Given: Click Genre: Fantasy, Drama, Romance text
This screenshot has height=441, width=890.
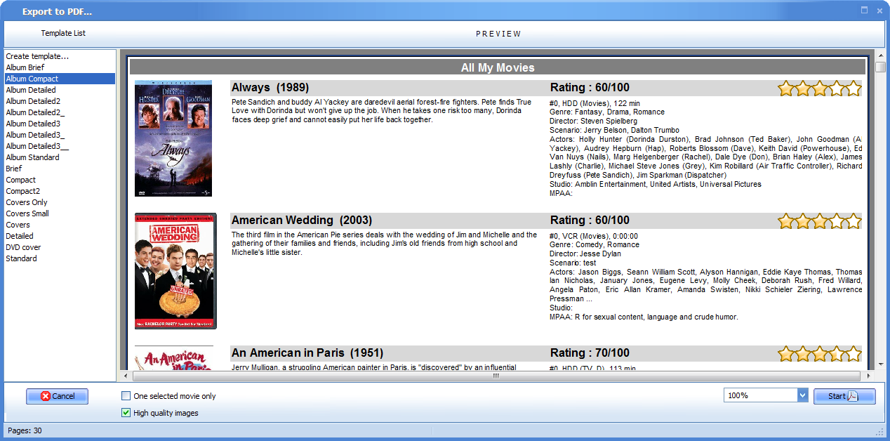Looking at the screenshot, I should pyautogui.click(x=607, y=112).
